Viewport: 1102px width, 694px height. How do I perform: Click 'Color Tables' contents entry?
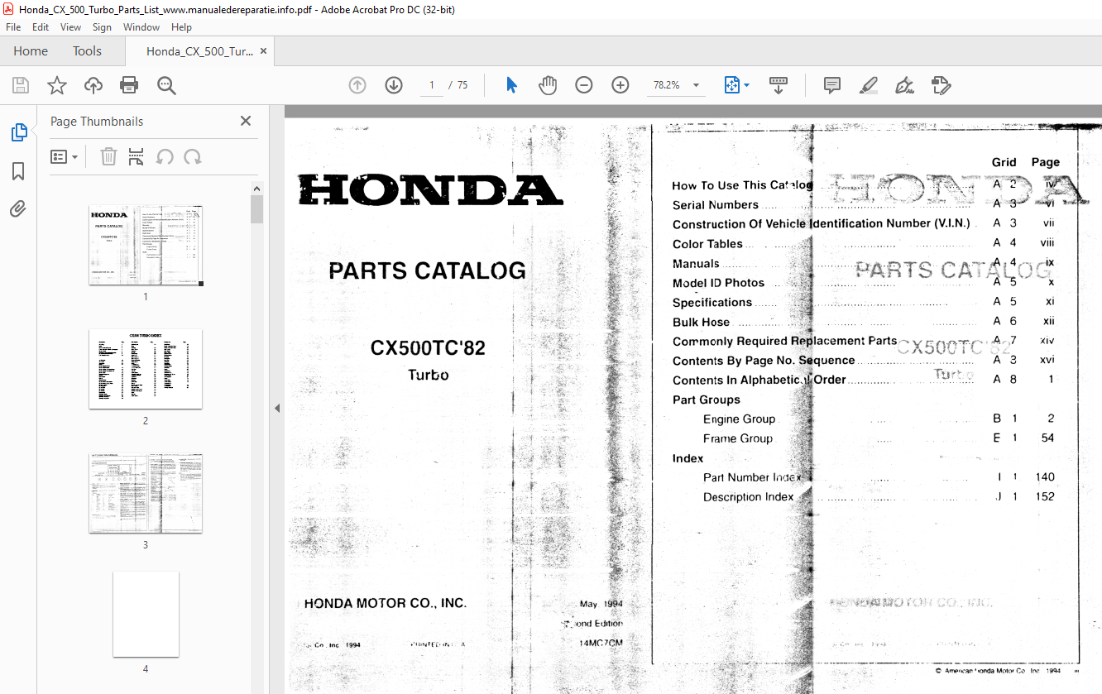707,244
